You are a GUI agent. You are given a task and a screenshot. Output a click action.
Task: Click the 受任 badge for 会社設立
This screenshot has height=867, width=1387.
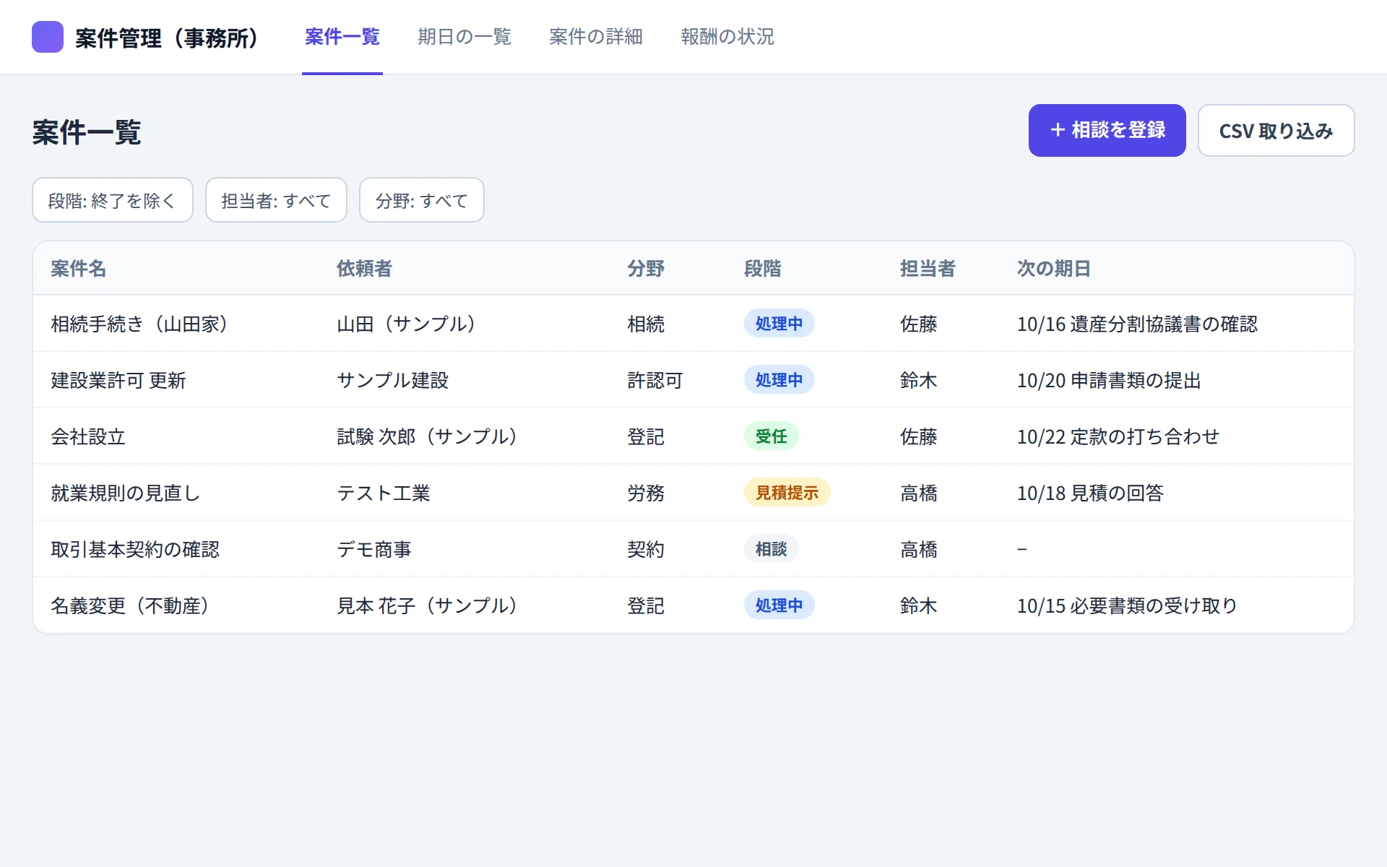coord(772,436)
